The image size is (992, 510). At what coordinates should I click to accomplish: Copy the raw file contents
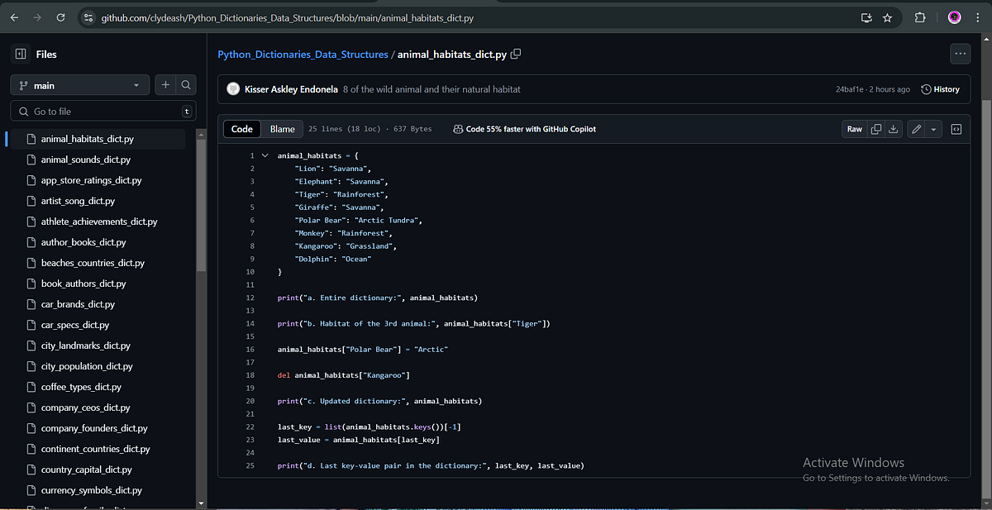[x=876, y=129]
